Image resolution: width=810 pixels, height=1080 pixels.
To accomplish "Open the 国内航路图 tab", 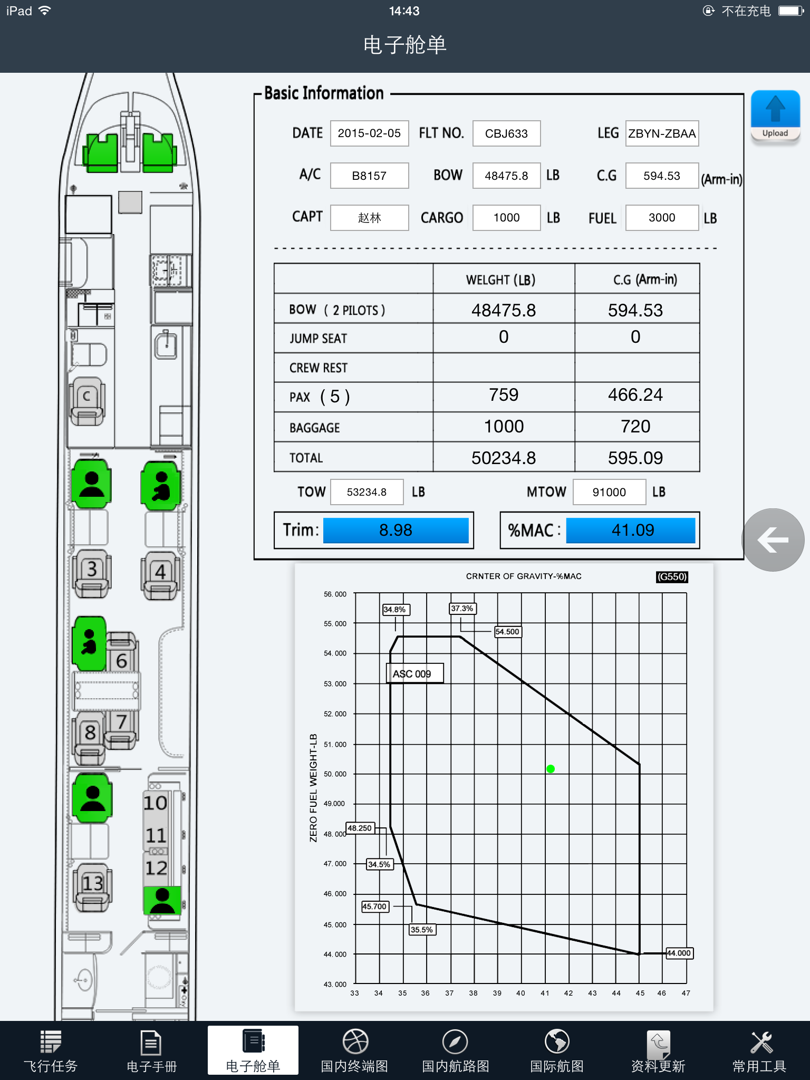I will coord(456,1051).
